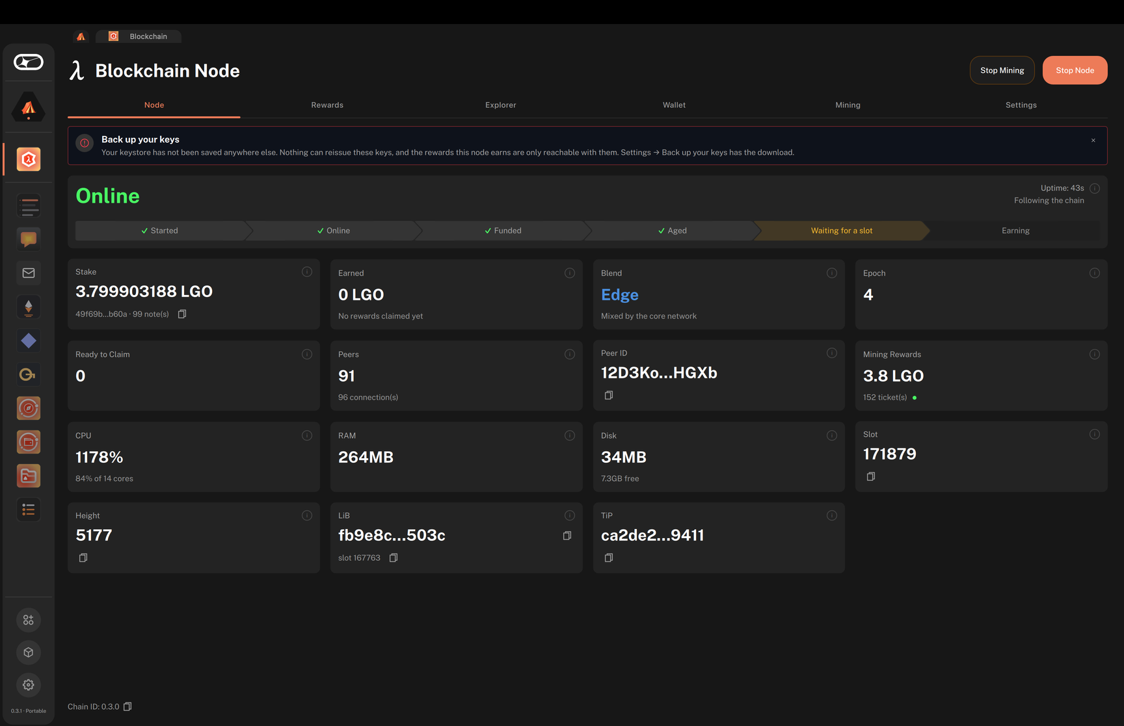This screenshot has width=1124, height=726.
Task: Open the lambda Blockchain app in sidebar
Action: click(29, 159)
